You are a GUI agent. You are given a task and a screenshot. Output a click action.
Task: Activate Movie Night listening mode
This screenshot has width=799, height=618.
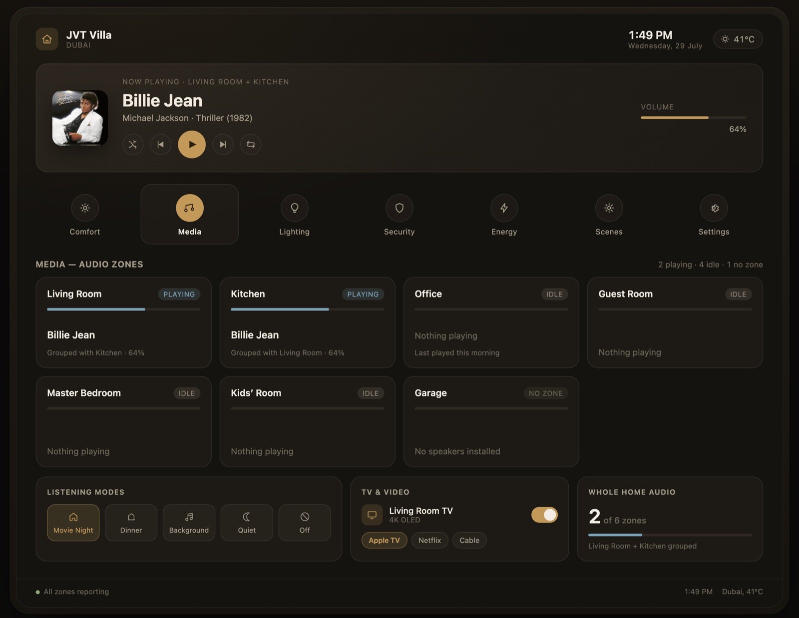click(73, 523)
